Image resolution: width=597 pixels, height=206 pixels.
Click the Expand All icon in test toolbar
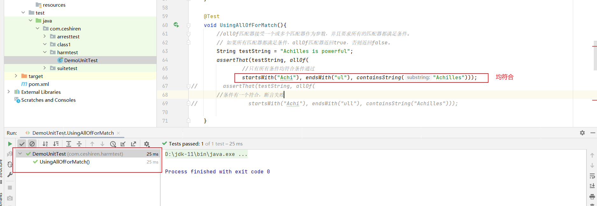point(68,144)
